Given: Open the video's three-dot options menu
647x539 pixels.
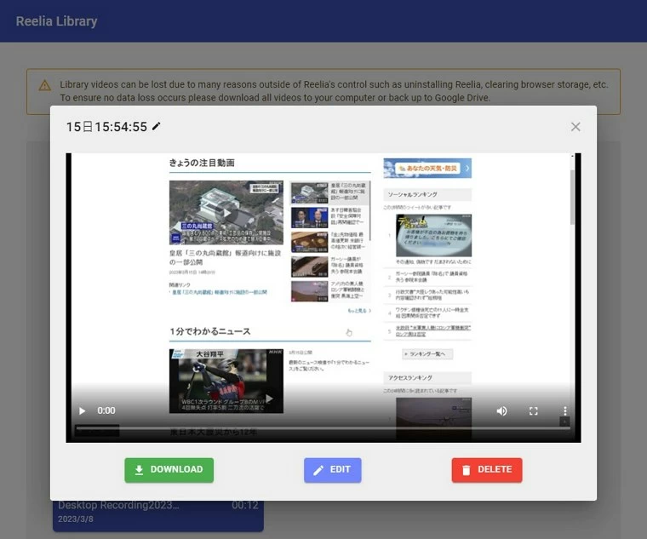Looking at the screenshot, I should [564, 410].
